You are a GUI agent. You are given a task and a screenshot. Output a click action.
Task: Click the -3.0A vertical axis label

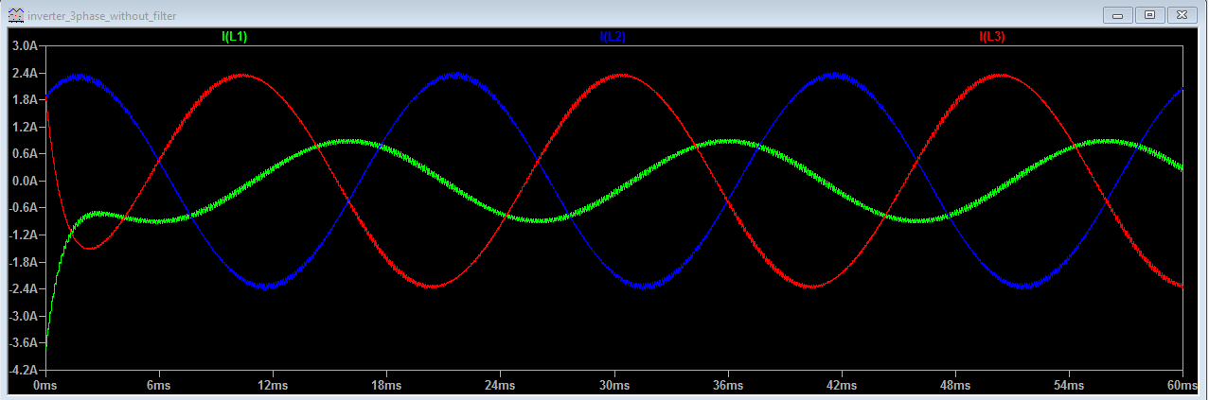[22, 316]
